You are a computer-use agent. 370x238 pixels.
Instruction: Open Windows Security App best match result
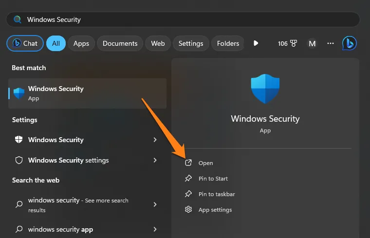[x=87, y=93]
